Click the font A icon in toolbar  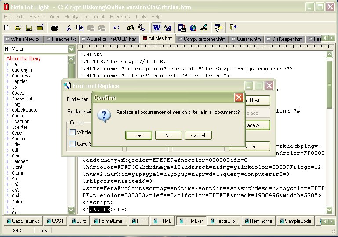pyautogui.click(x=167, y=28)
